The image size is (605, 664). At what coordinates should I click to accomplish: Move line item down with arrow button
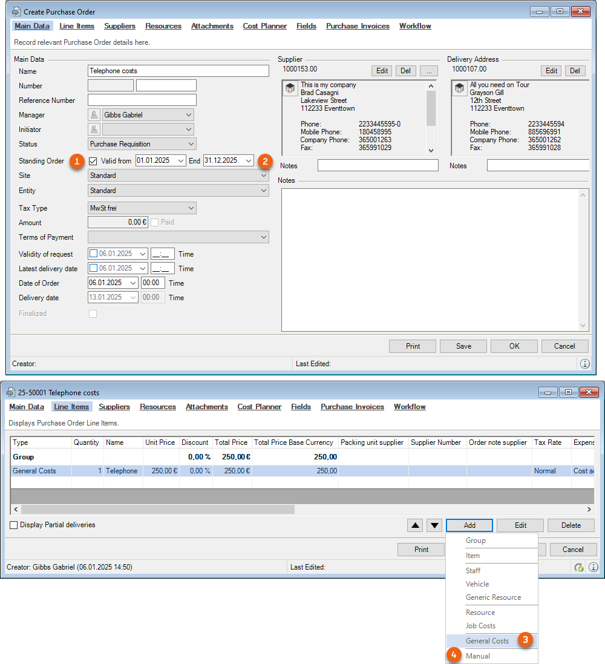[x=434, y=525]
